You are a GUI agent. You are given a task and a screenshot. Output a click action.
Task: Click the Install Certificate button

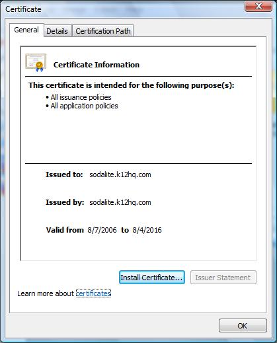pyautogui.click(x=152, y=278)
